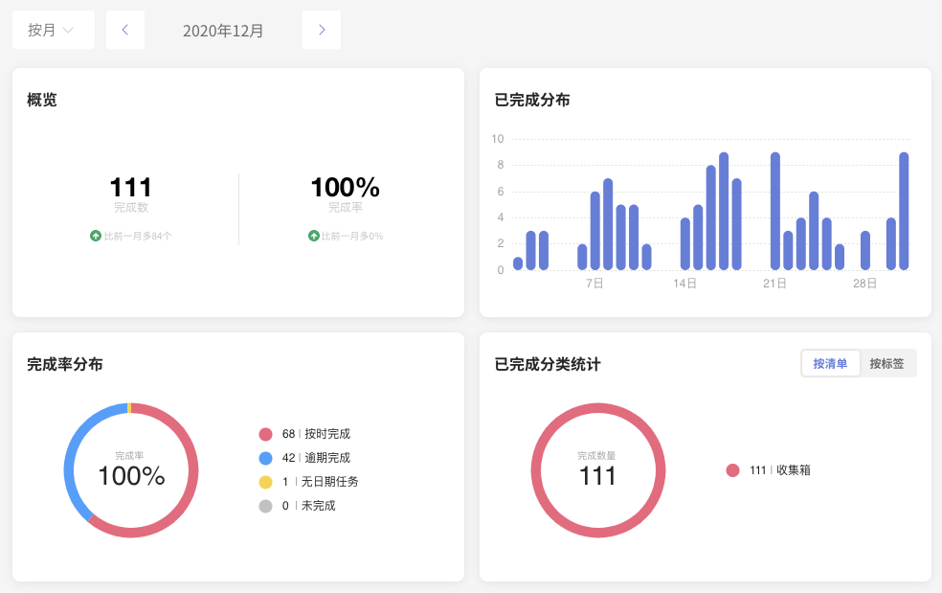Click the 完成数量 111 donut chart center

(x=597, y=470)
